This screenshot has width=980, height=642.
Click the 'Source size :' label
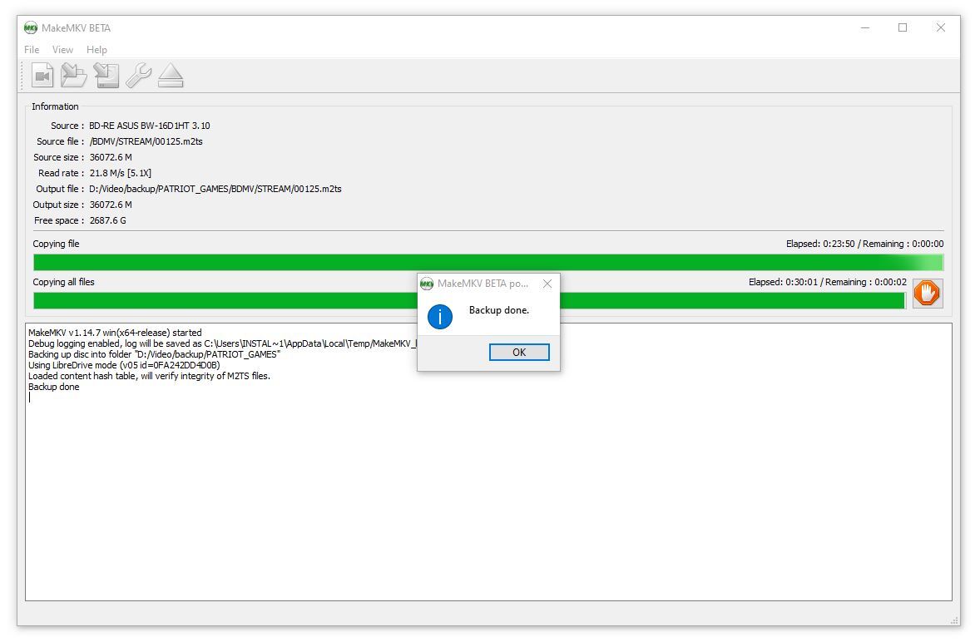coord(59,157)
